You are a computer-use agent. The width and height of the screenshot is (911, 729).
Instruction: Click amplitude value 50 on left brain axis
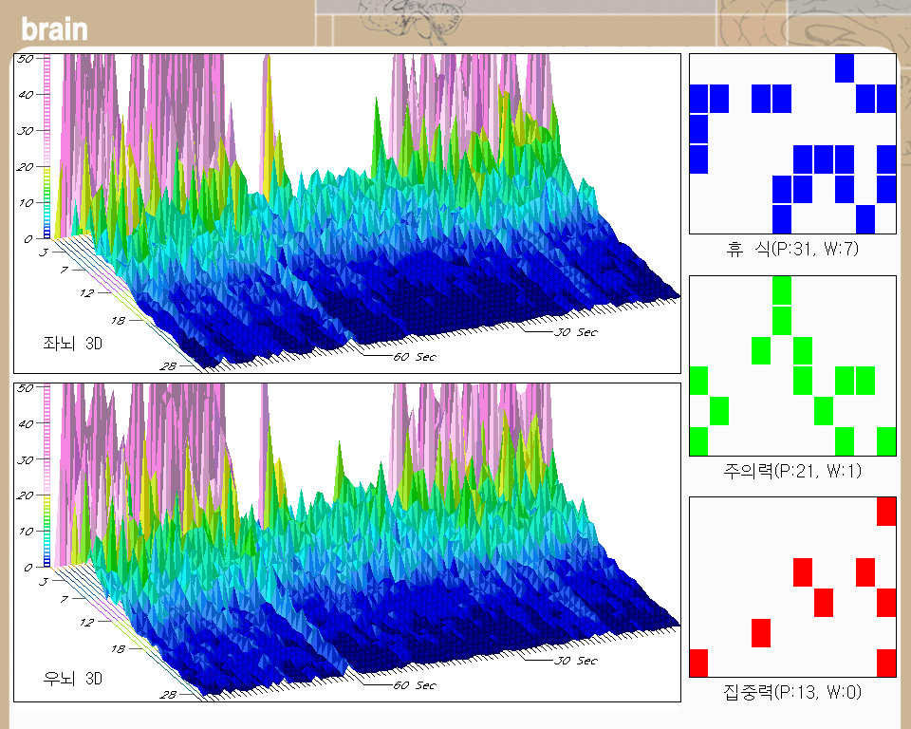[x=26, y=59]
